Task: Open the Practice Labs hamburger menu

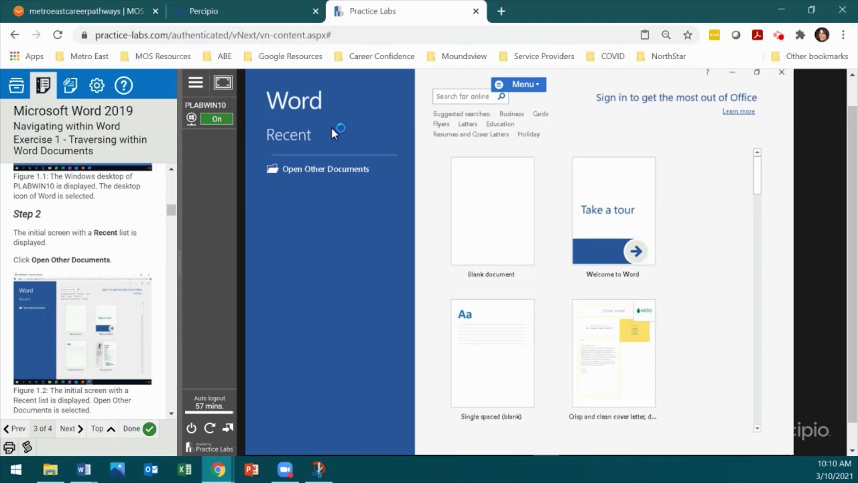Action: [196, 83]
